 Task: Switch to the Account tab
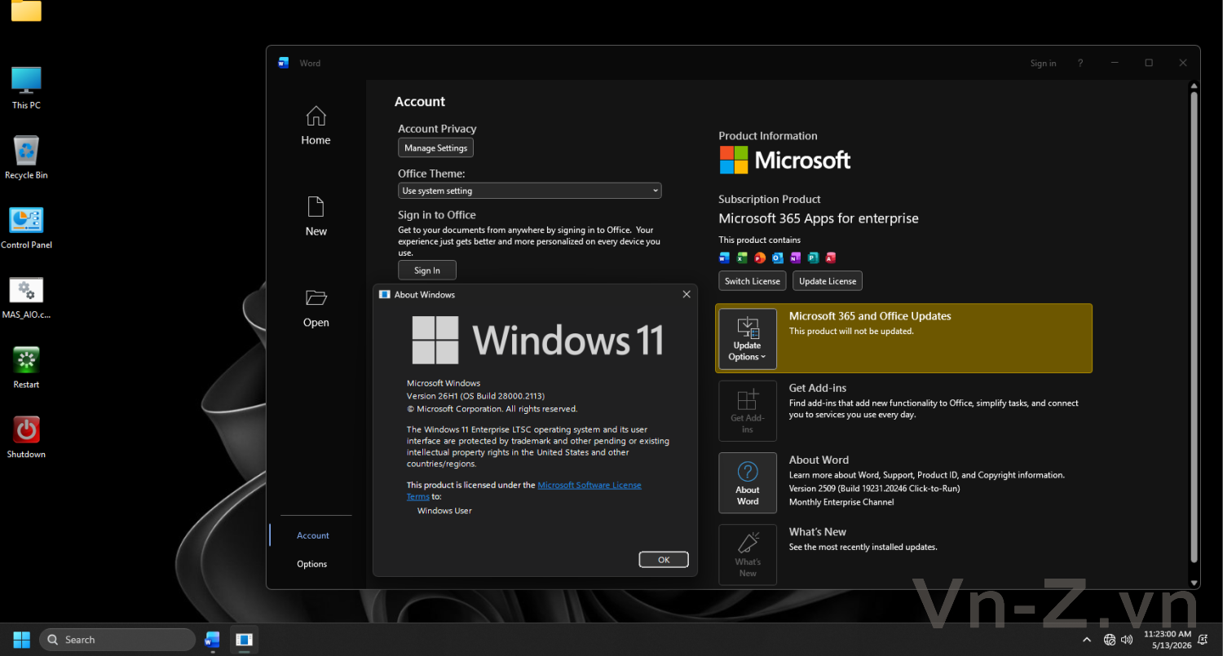[313, 535]
